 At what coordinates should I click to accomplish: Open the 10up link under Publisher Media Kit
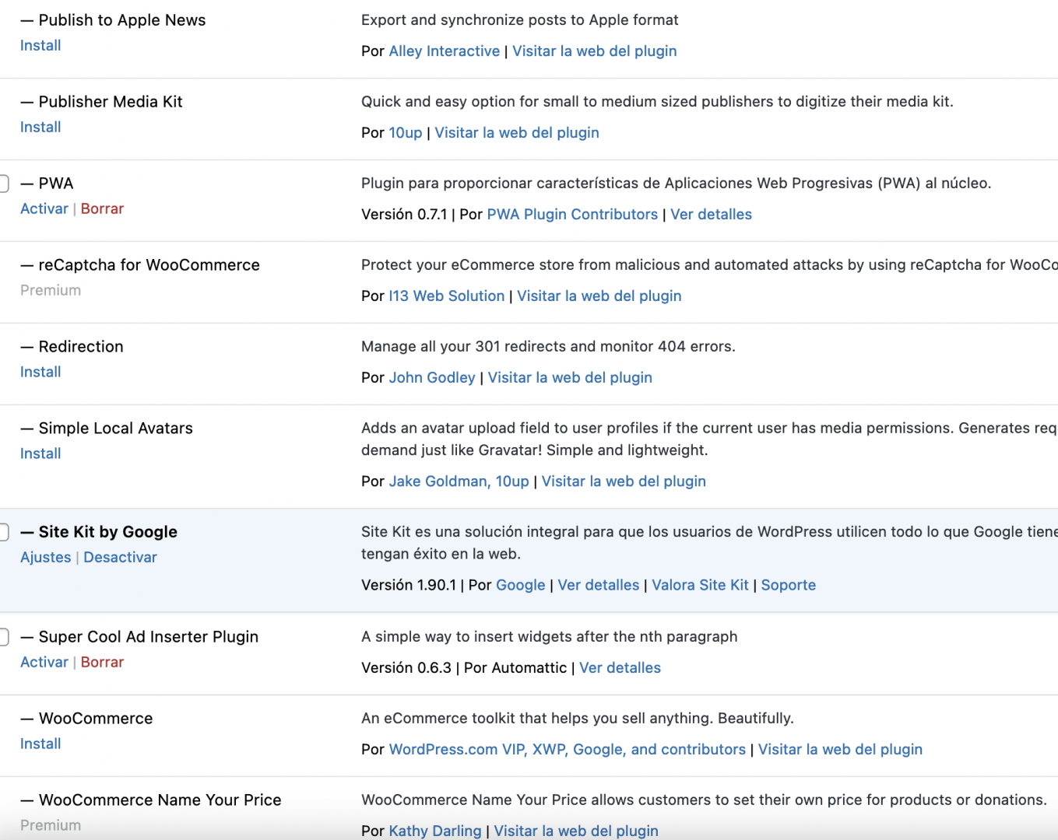[x=406, y=132]
